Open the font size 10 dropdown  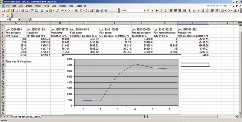pyautogui.click(x=152, y=11)
